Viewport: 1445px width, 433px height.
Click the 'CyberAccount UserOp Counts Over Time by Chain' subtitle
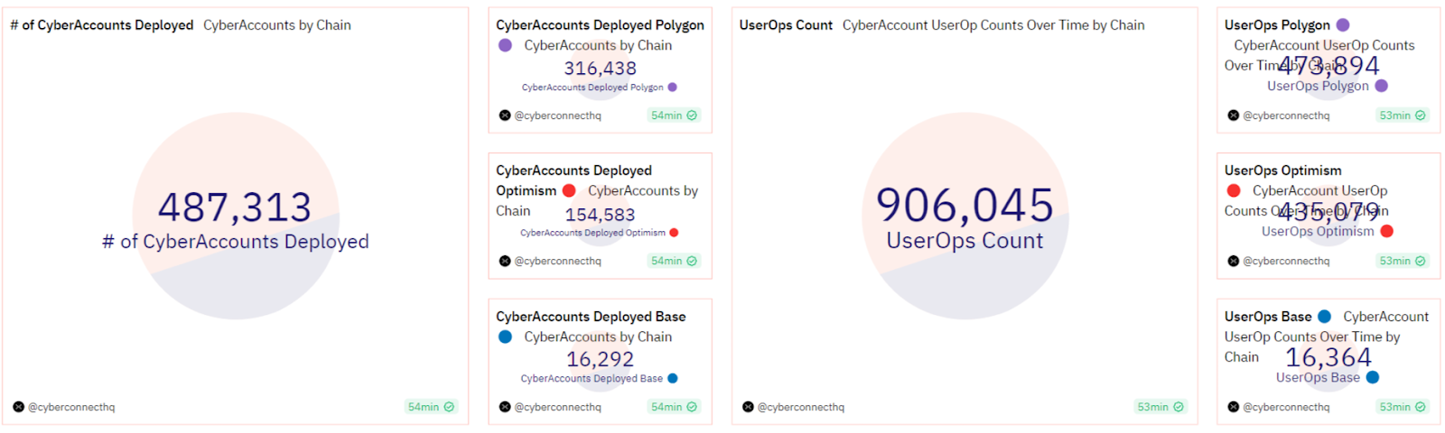(x=993, y=25)
